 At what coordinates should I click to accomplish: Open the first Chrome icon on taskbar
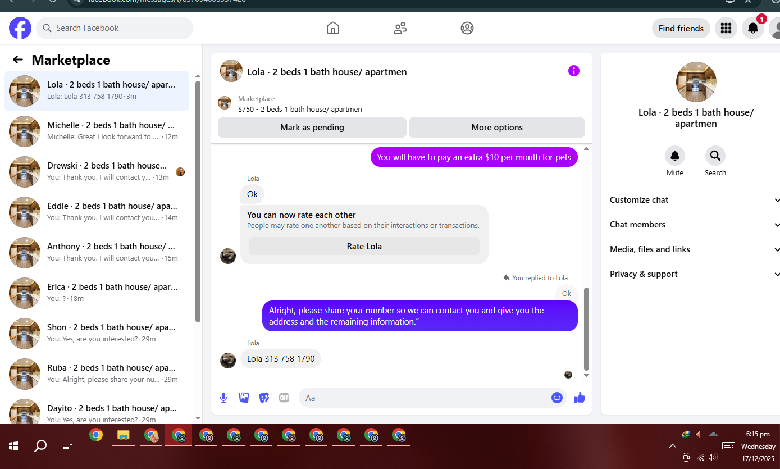[96, 435]
